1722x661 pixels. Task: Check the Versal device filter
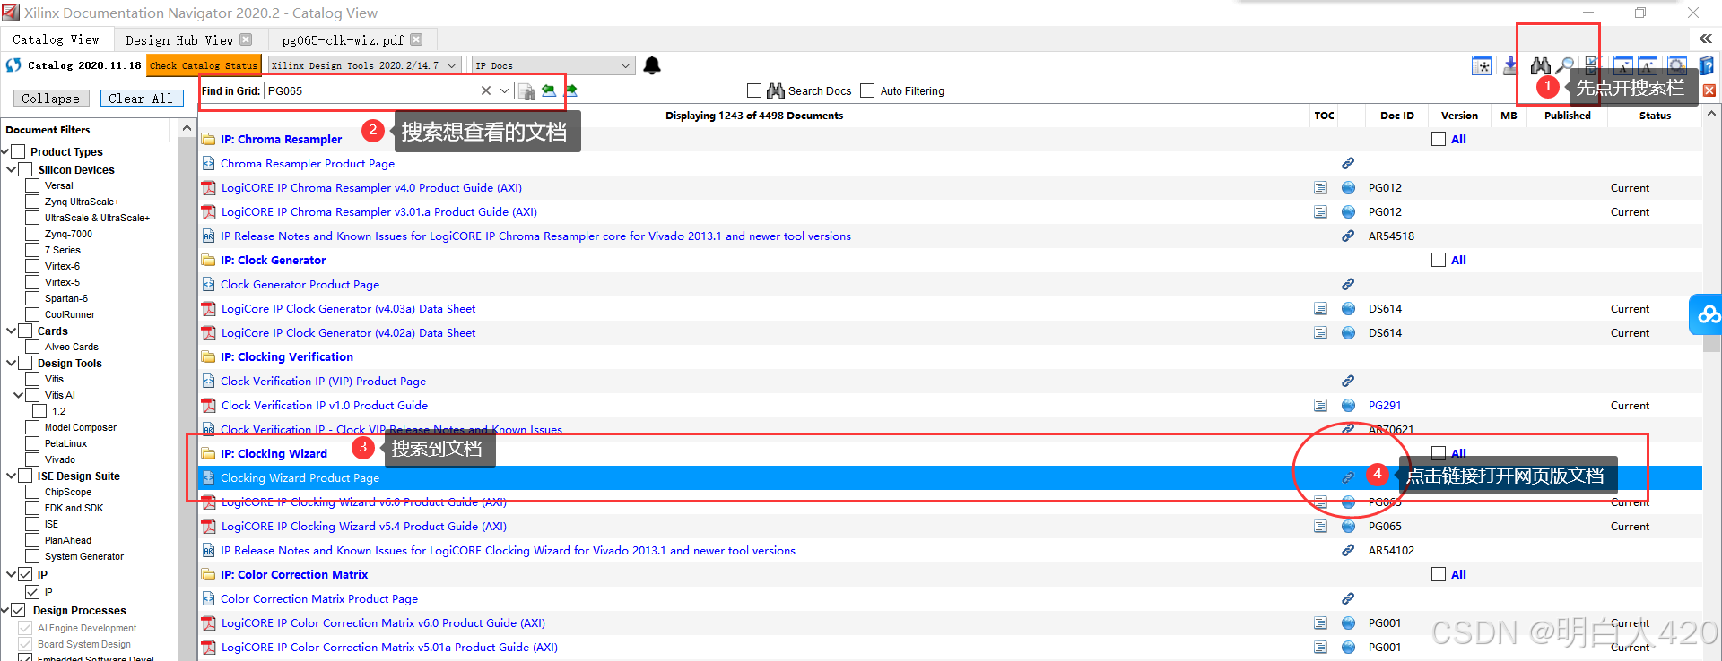(x=32, y=185)
